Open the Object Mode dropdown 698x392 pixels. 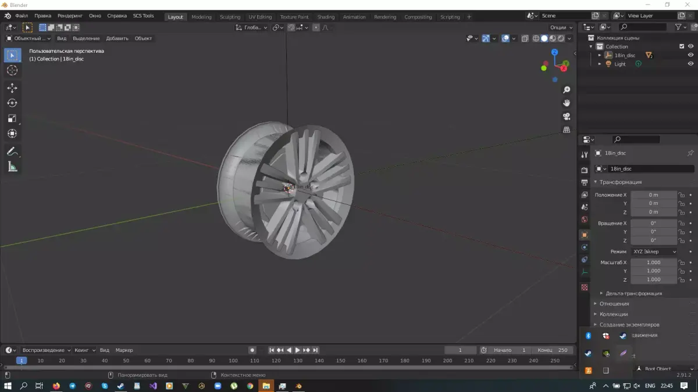tap(28, 38)
